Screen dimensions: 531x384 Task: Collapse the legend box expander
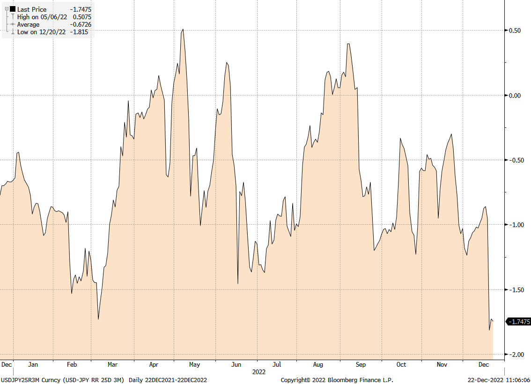click(x=7, y=9)
